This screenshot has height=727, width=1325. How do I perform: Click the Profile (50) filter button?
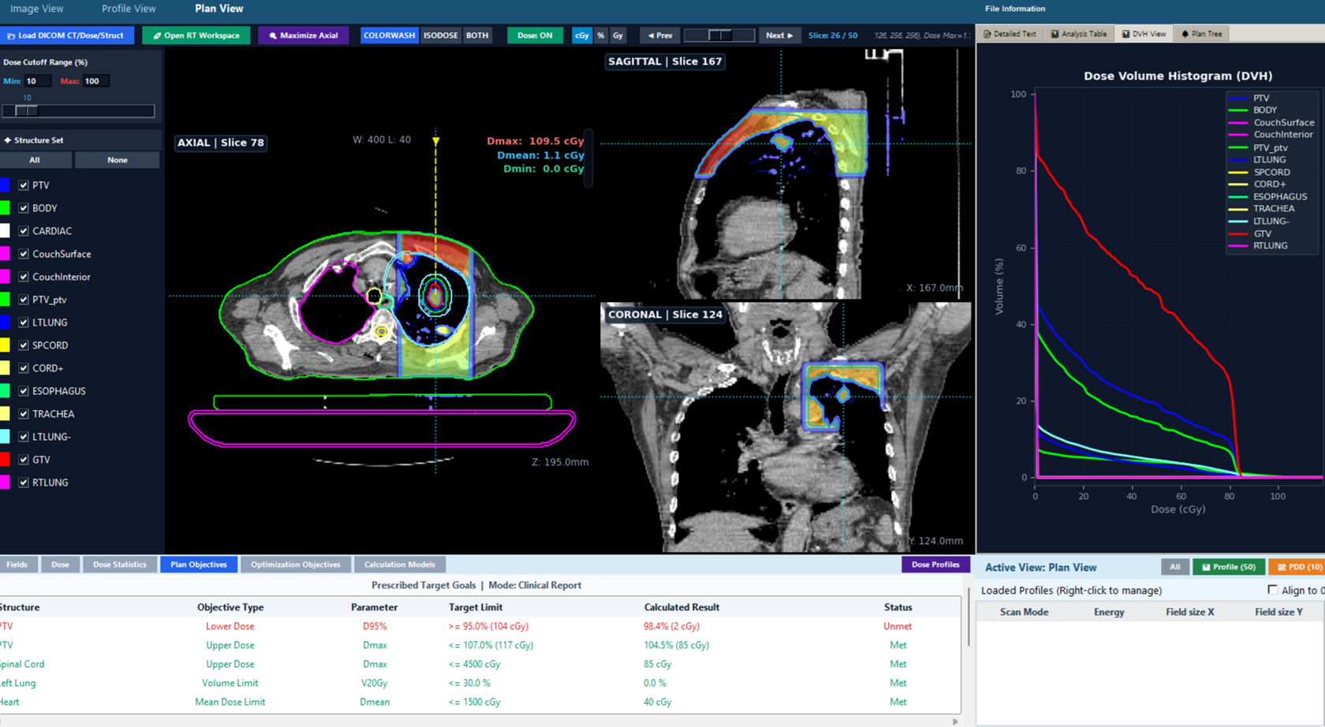(x=1229, y=567)
